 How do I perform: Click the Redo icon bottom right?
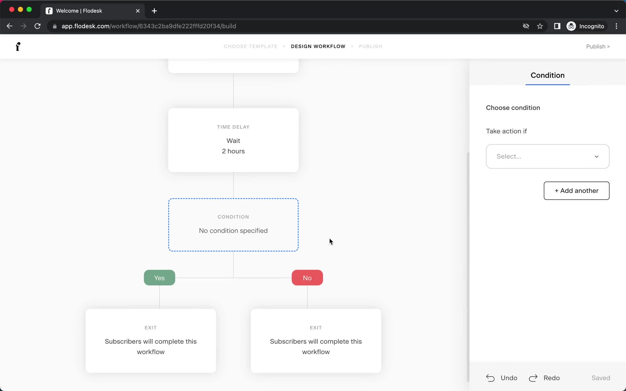[x=533, y=378]
